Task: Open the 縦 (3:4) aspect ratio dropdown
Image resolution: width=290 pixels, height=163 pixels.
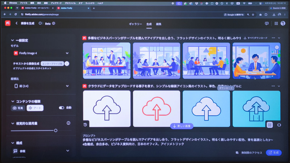Action: tap(41, 86)
